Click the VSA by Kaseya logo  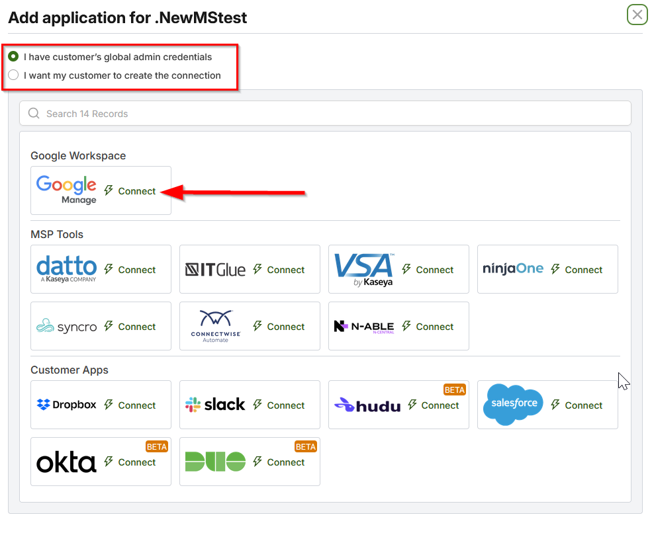click(364, 270)
